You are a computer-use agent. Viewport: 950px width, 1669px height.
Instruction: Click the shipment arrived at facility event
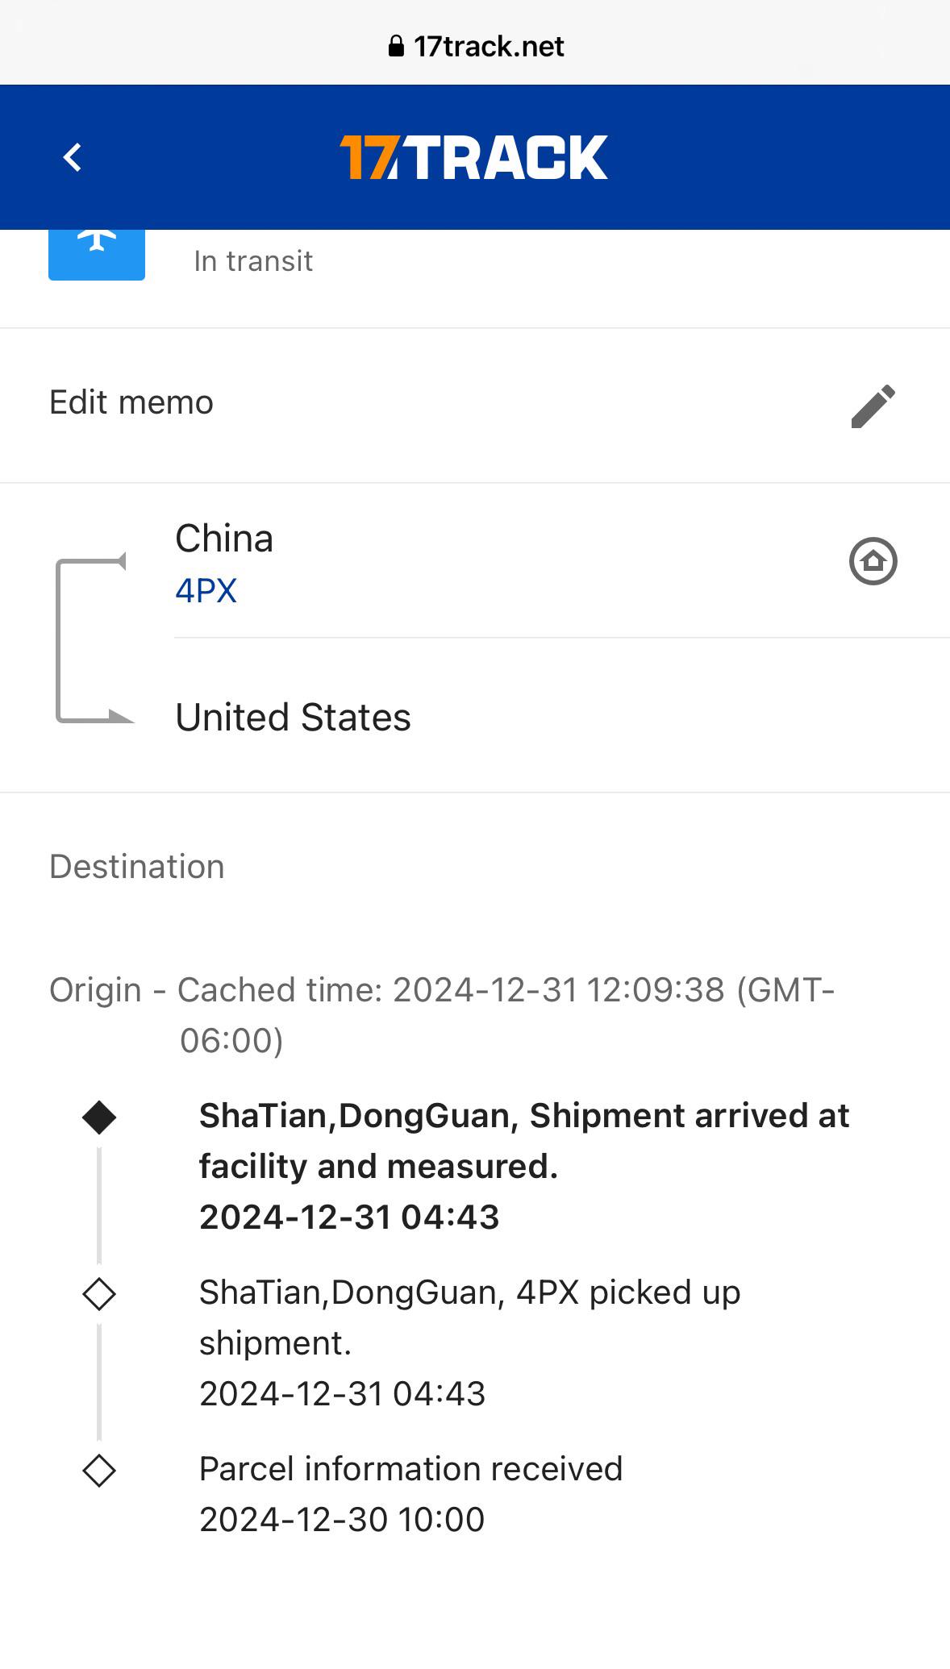coord(524,1166)
